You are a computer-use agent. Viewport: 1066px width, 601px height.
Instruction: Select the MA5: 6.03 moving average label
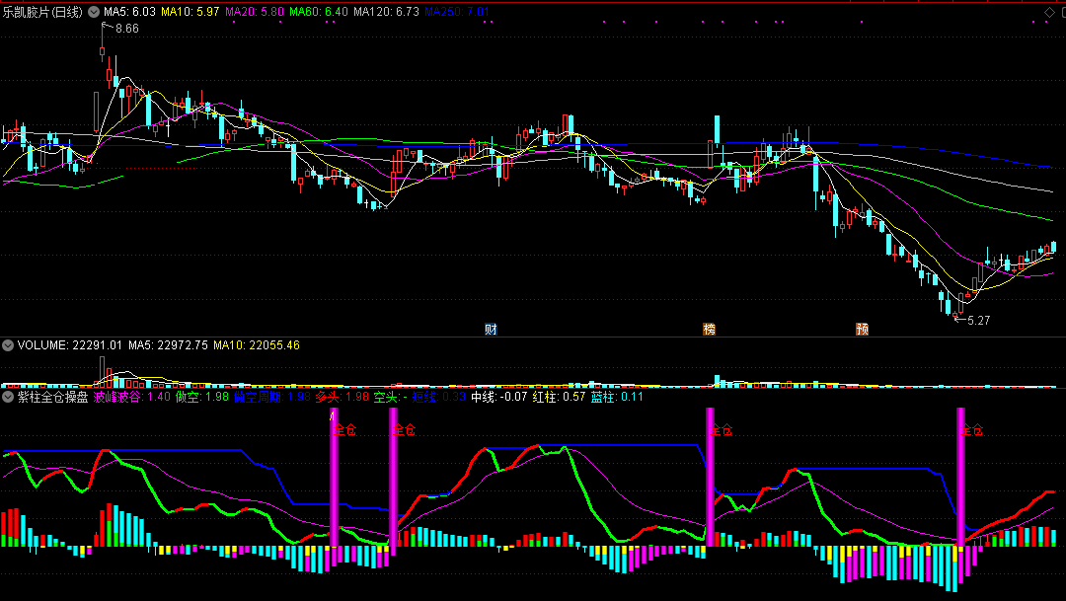[x=129, y=12]
